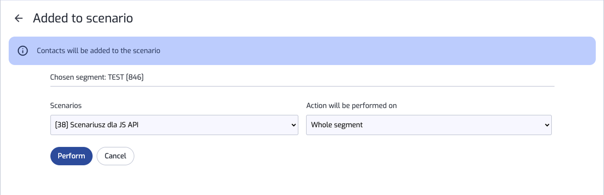Open the Action will be performed on dropdown
The image size is (604, 195).
pos(429,125)
